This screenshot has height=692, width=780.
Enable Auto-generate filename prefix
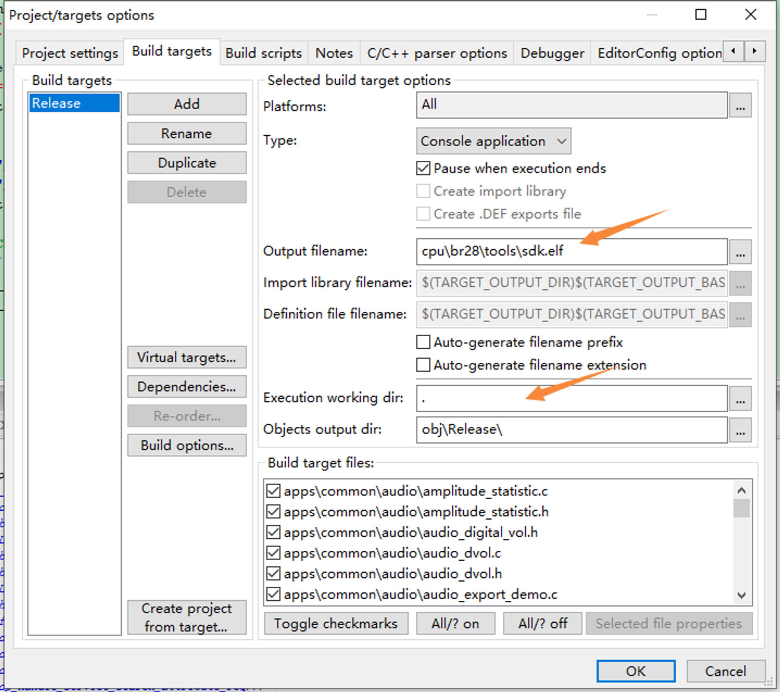coord(423,342)
